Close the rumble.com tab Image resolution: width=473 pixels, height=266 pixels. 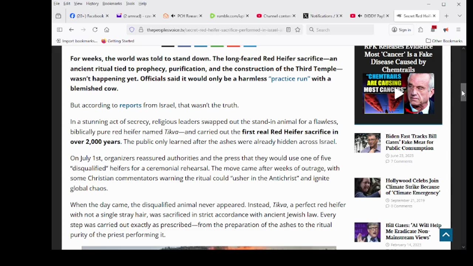point(247,16)
